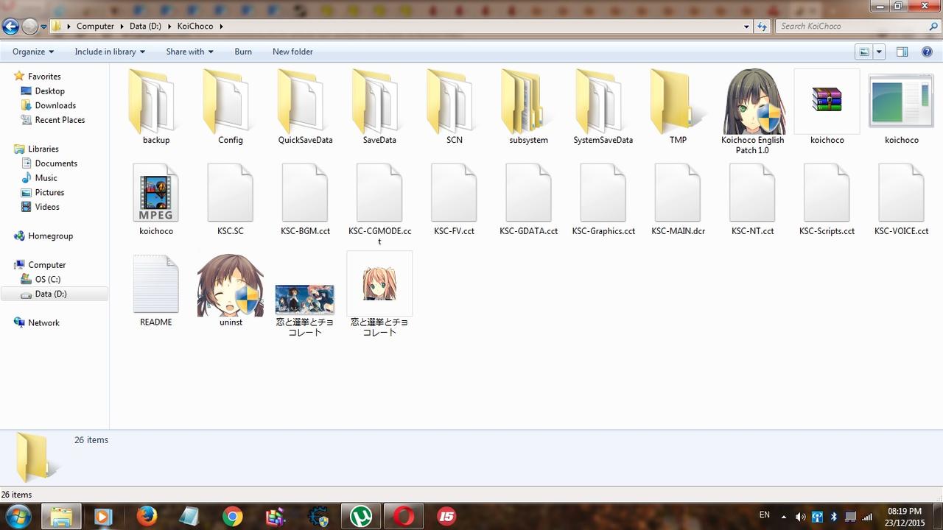Screen dimensions: 943x530
Task: Open the Share with dropdown
Action: [189, 52]
